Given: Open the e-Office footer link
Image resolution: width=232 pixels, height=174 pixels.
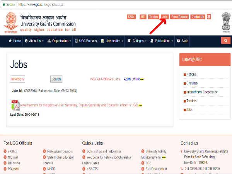Looking at the screenshot, I should point(13,151).
